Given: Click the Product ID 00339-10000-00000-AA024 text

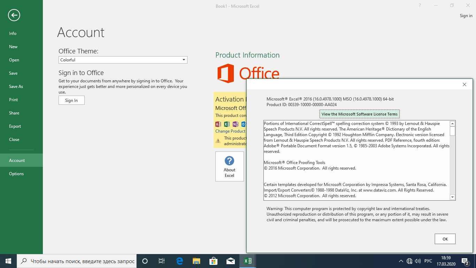Looking at the screenshot, I should (301, 105).
